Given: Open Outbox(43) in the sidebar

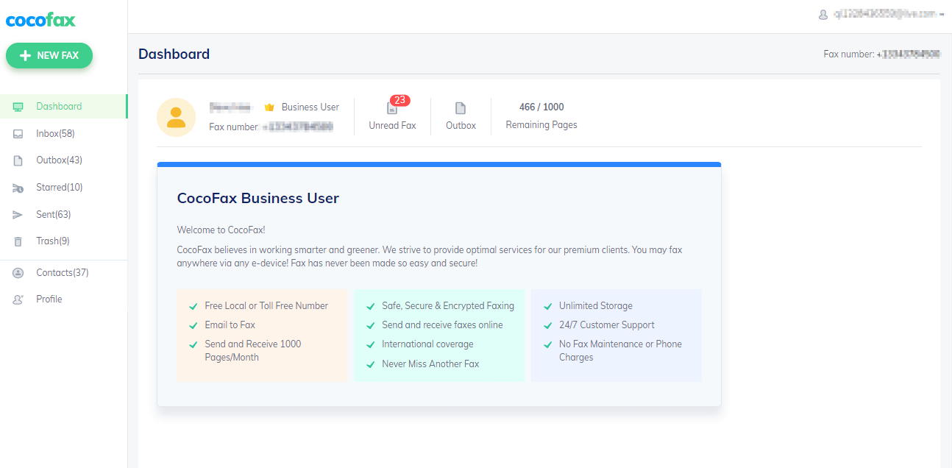Looking at the screenshot, I should [x=59, y=160].
